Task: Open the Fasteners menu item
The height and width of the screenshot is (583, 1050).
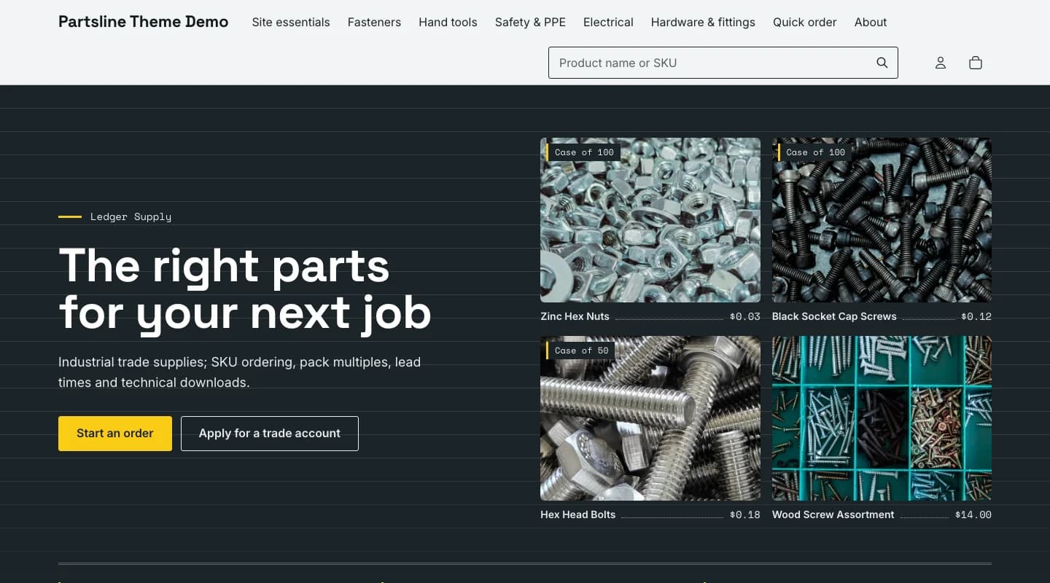Action: coord(374,22)
